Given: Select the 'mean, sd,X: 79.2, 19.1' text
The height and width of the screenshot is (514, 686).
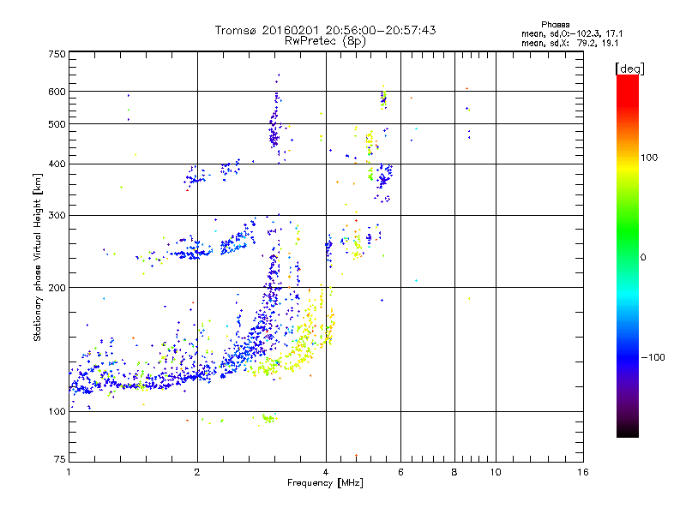Looking at the screenshot, I should click(569, 43).
